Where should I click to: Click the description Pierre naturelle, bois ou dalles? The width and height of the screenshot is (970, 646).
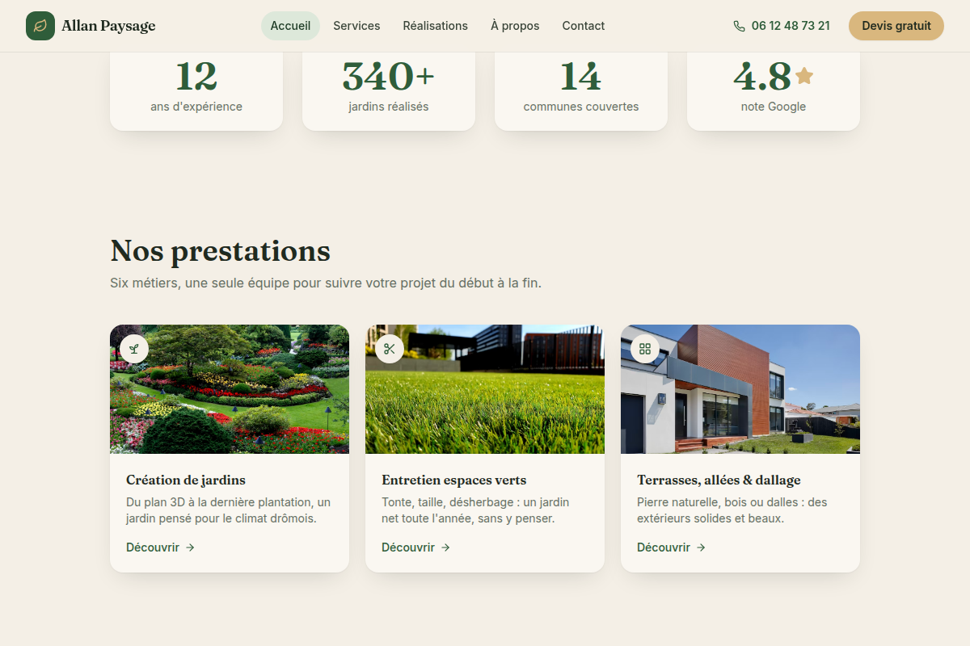coord(732,510)
